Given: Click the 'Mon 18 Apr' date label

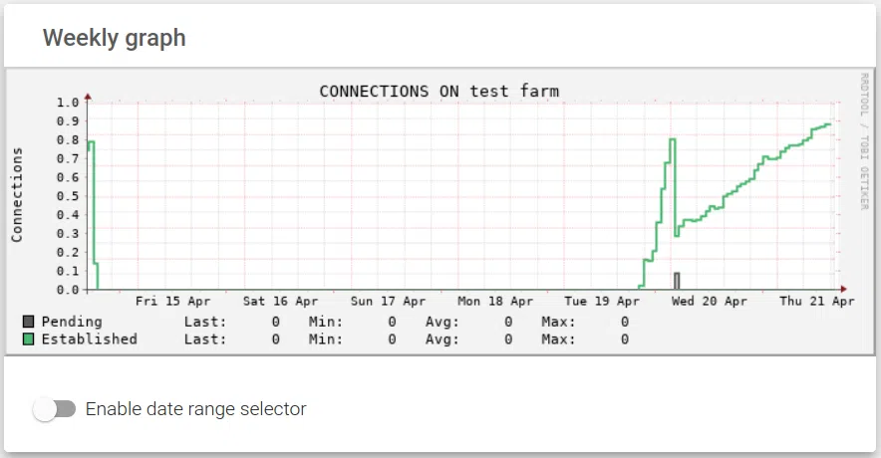Looking at the screenshot, I should pos(495,301).
